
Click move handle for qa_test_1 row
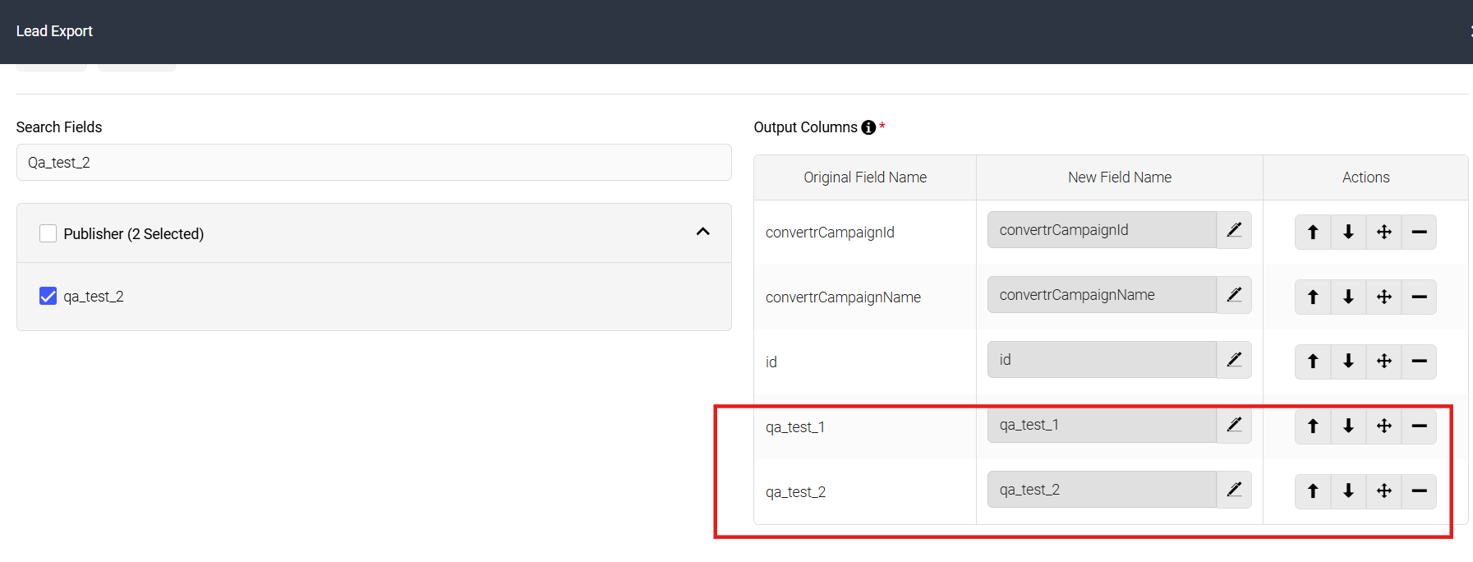click(1383, 426)
